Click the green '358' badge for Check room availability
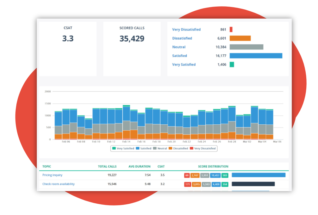 (x=225, y=184)
